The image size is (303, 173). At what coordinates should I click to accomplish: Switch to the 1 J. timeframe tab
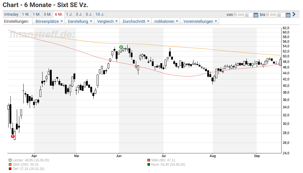tap(69, 14)
